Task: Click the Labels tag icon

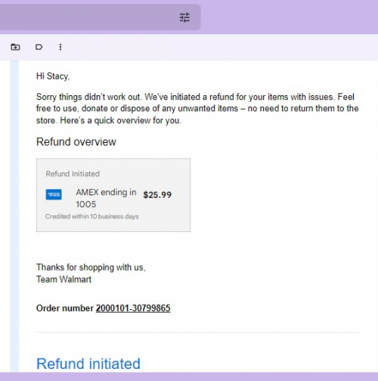Action: [39, 47]
